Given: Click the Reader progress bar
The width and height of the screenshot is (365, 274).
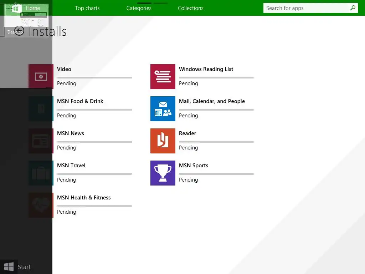Looking at the screenshot, I should point(216,142).
